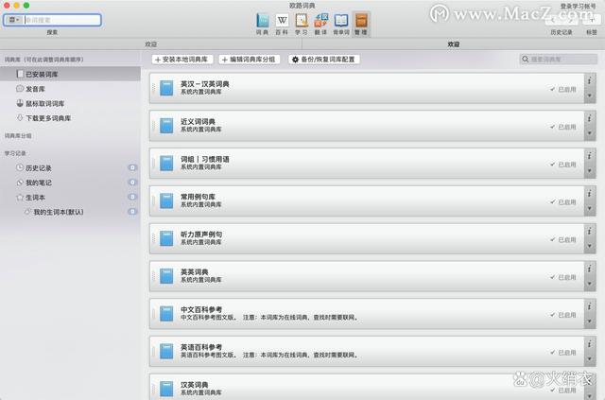Image resolution: width=605 pixels, height=400 pixels.
Task: Open dropdown arrow on 词组|习惯用语 row
Action: [x=590, y=170]
